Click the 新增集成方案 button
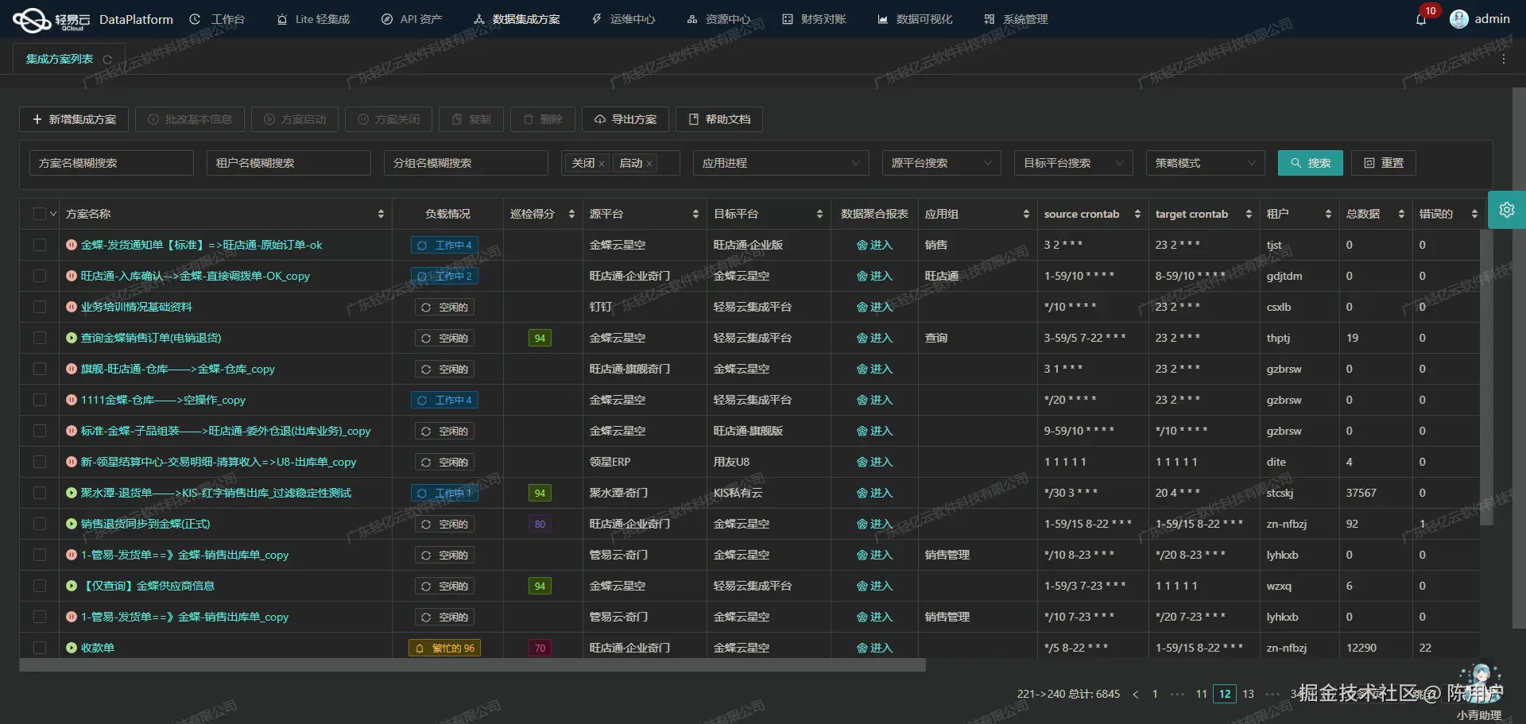Viewport: 1526px width, 724px height. [x=73, y=119]
